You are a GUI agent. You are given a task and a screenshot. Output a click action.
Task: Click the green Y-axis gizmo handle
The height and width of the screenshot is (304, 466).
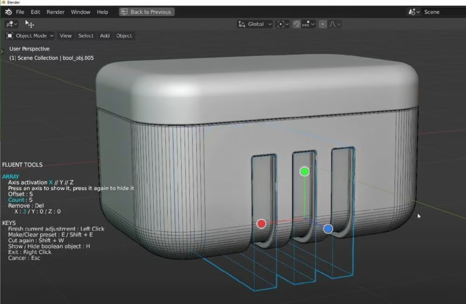(x=304, y=171)
